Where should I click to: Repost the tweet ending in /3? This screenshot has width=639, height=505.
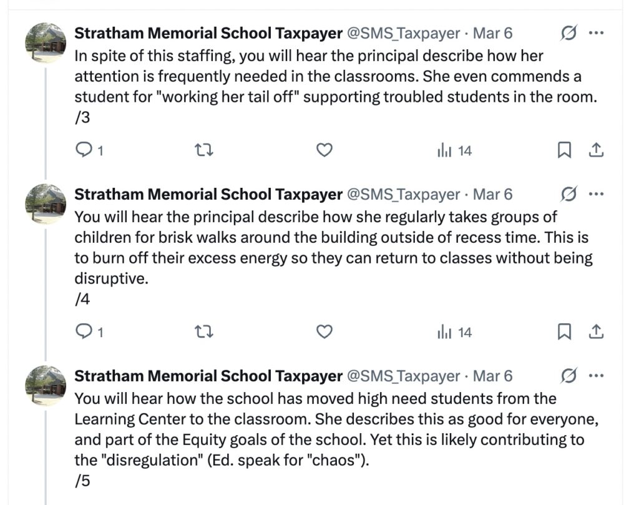[x=204, y=150]
